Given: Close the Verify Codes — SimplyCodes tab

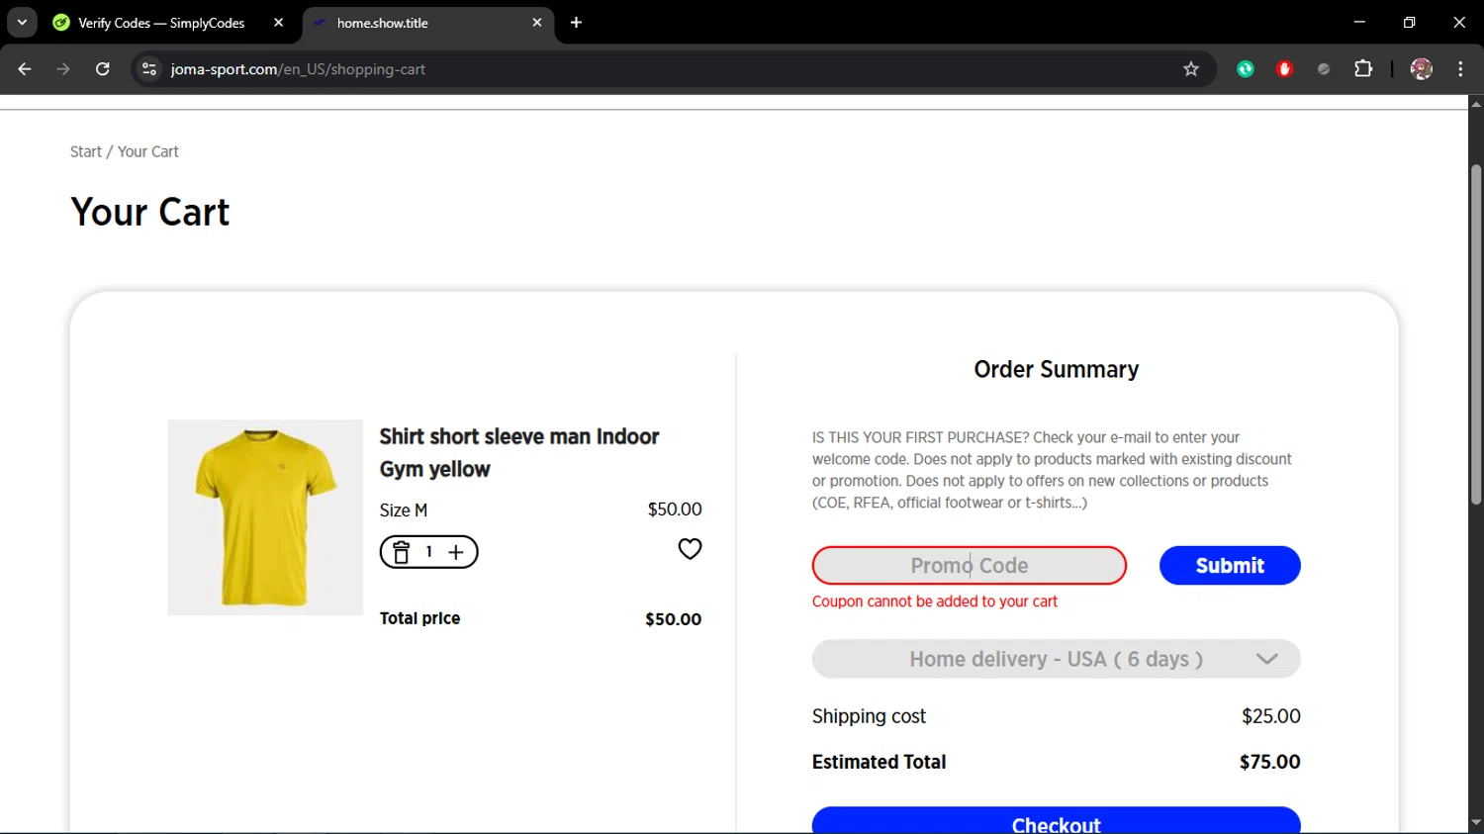Looking at the screenshot, I should [279, 22].
